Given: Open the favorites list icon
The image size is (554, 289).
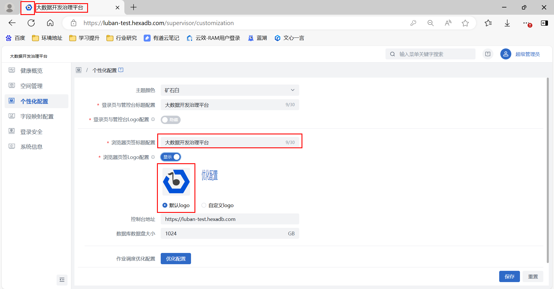Looking at the screenshot, I should (488, 23).
